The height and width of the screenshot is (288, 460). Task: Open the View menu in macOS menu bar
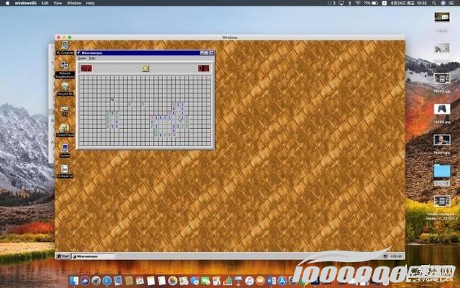[x=57, y=3]
